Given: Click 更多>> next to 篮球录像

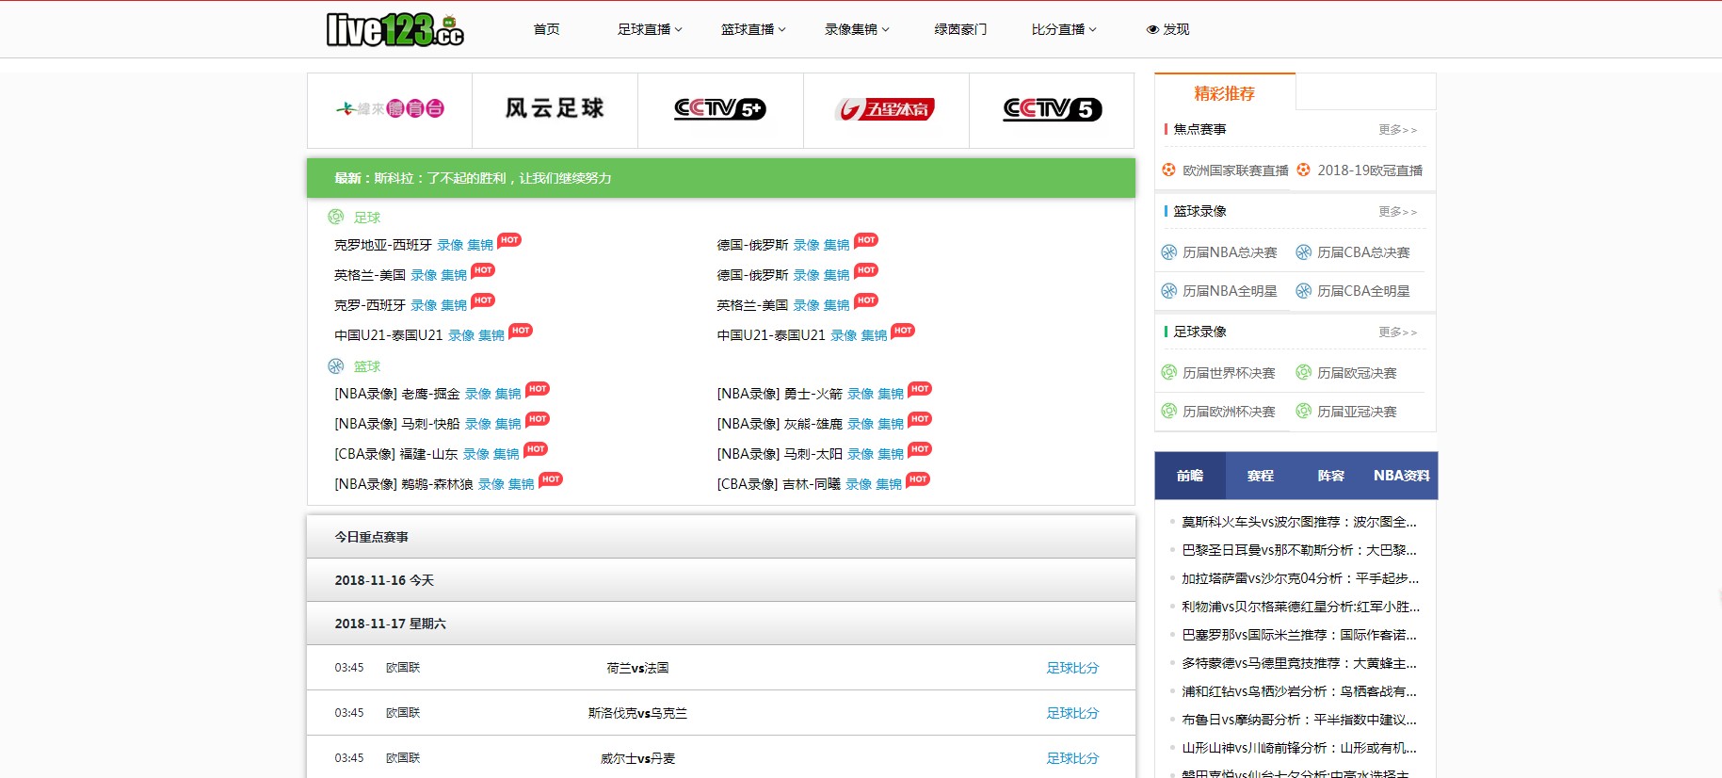Looking at the screenshot, I should (x=1398, y=212).
